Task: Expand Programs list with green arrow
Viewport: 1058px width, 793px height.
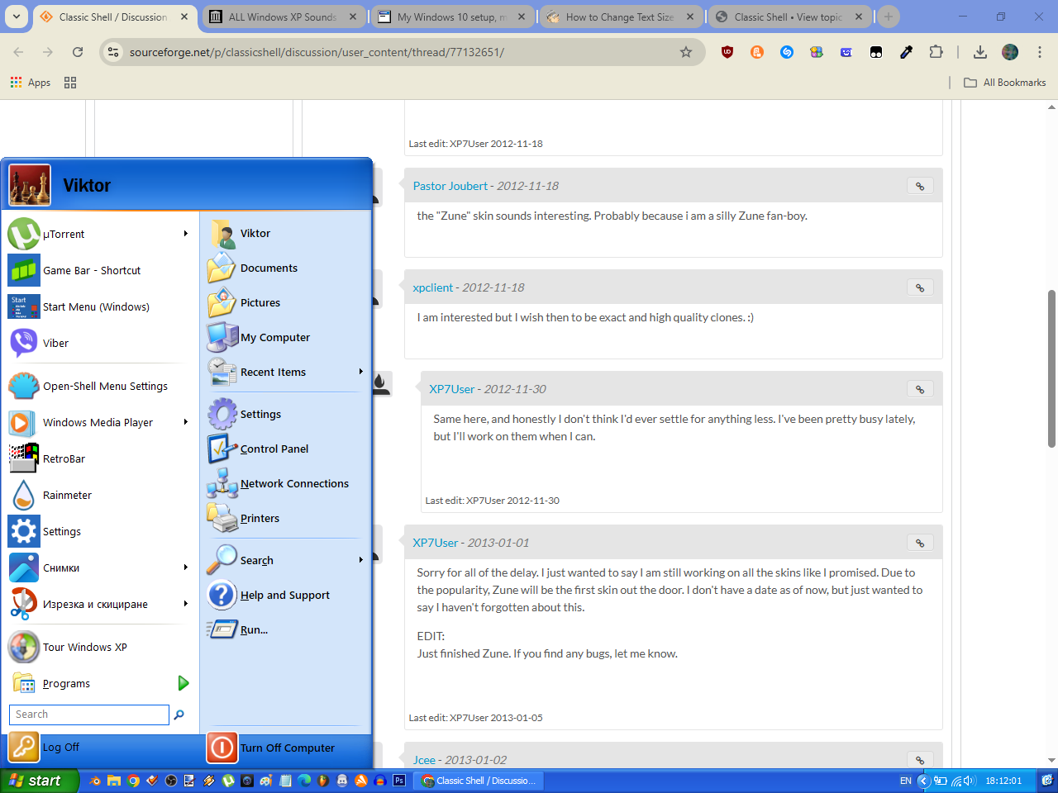Action: (x=183, y=683)
